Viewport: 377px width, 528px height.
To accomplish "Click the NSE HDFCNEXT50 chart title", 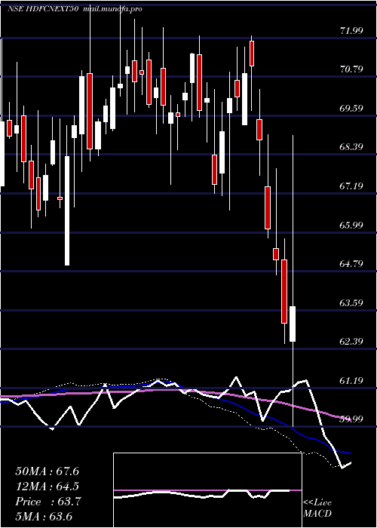I will (x=43, y=9).
